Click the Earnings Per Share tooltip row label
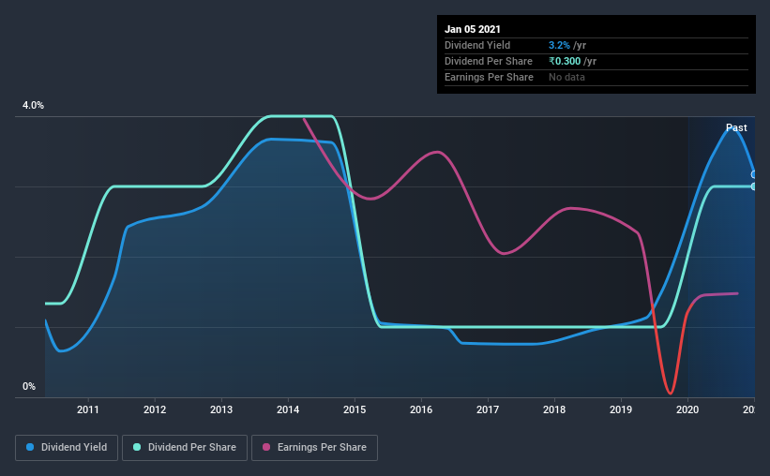The width and height of the screenshot is (770, 476). coord(489,77)
